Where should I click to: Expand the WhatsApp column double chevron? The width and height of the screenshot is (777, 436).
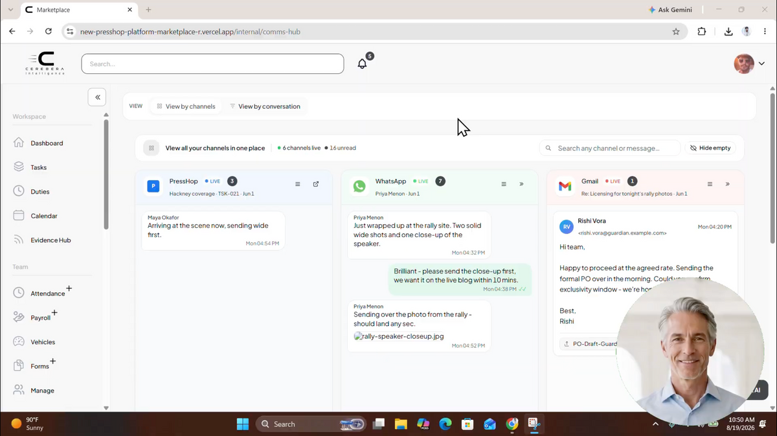pos(521,184)
